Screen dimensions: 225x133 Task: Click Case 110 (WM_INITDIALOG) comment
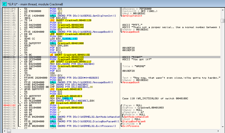[155, 99]
